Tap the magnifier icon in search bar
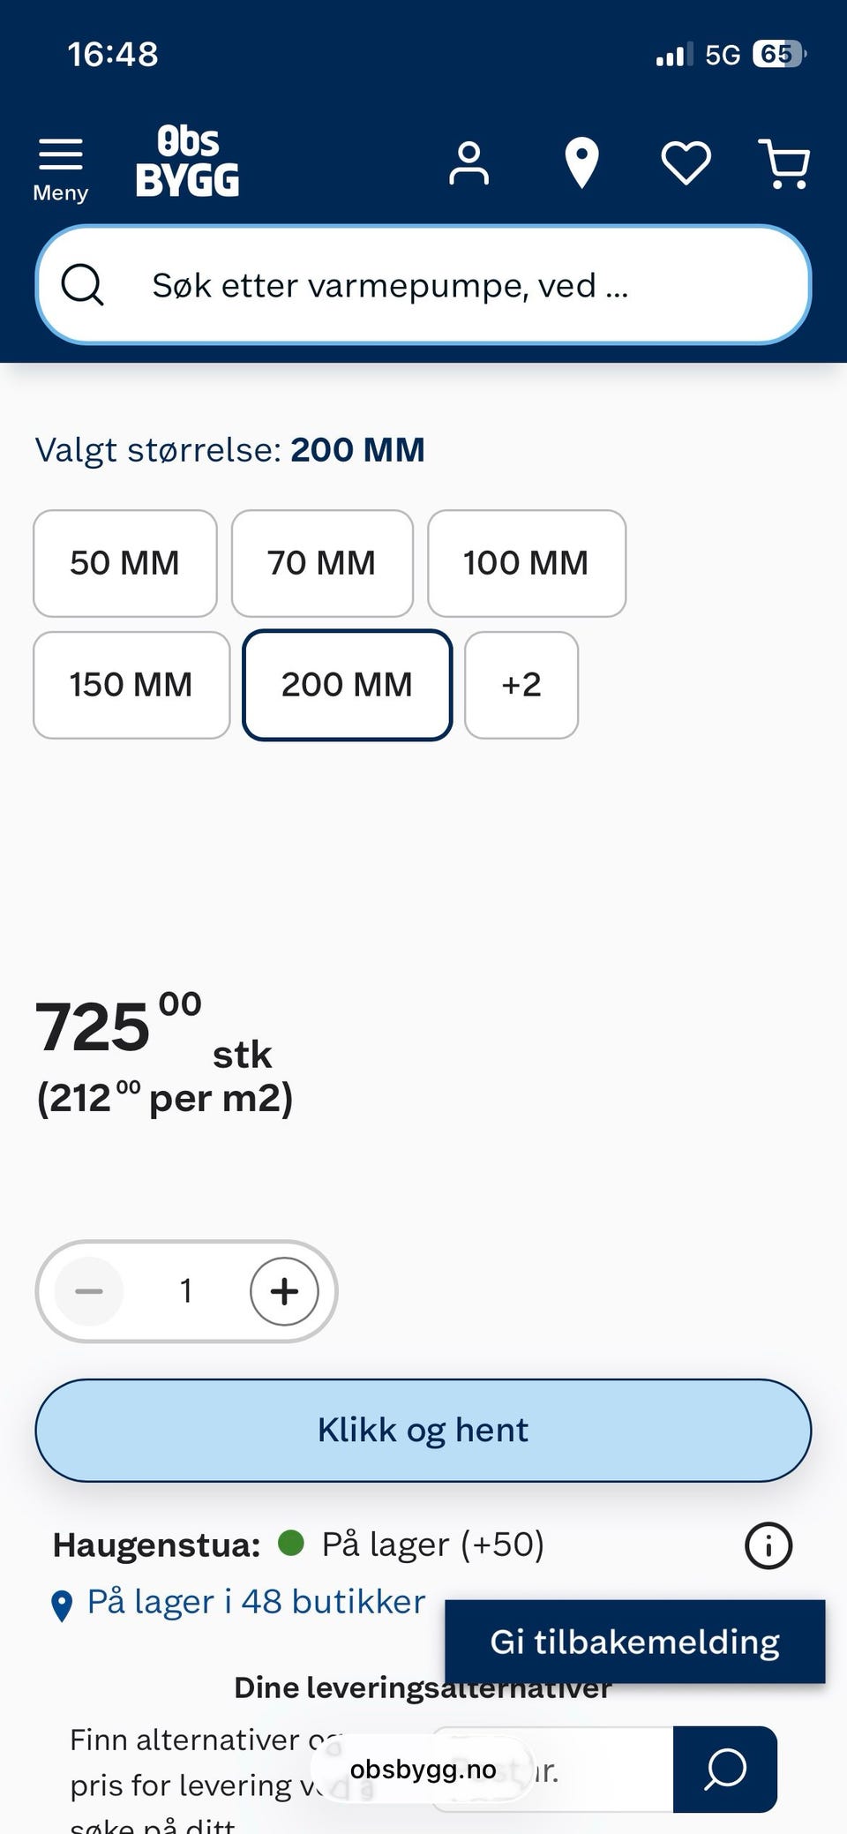This screenshot has height=1834, width=847. (83, 285)
